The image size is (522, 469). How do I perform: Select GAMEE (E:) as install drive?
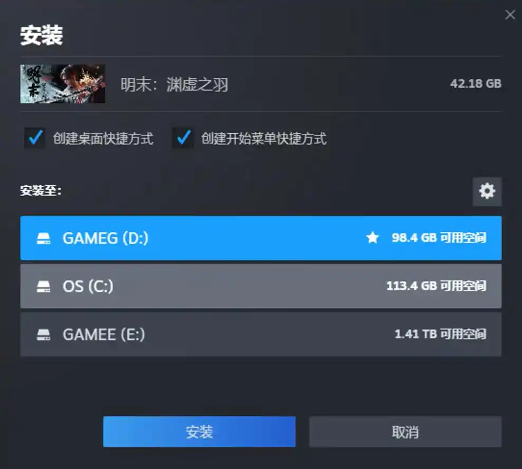(260, 334)
